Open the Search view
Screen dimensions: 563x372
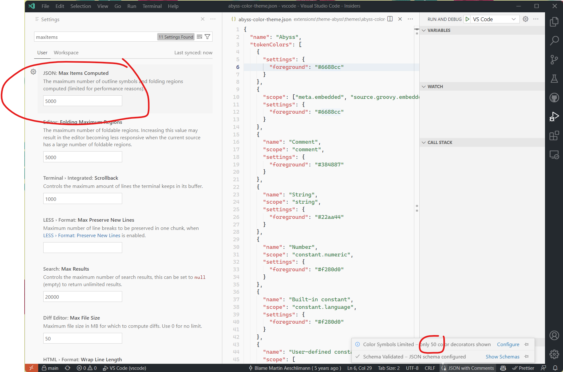(554, 41)
